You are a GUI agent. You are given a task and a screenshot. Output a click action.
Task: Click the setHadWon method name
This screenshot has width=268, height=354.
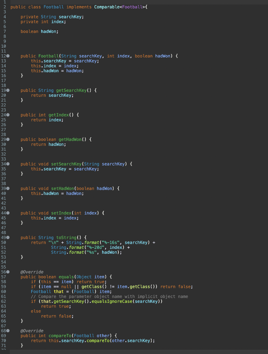(62, 188)
